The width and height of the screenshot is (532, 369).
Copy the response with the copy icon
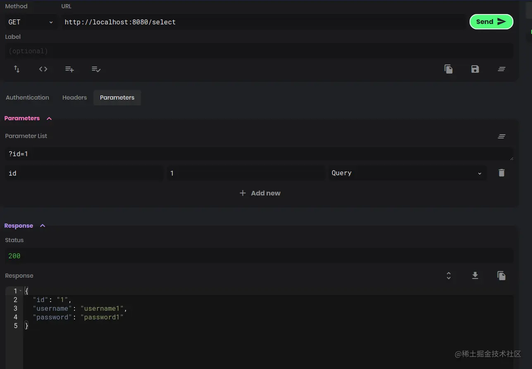tap(501, 276)
